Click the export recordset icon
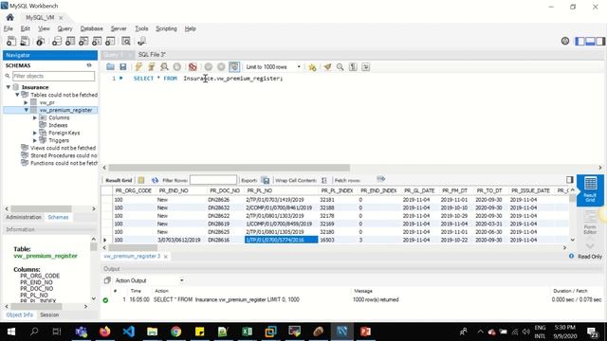This screenshot has width=607, height=341. coord(266,180)
